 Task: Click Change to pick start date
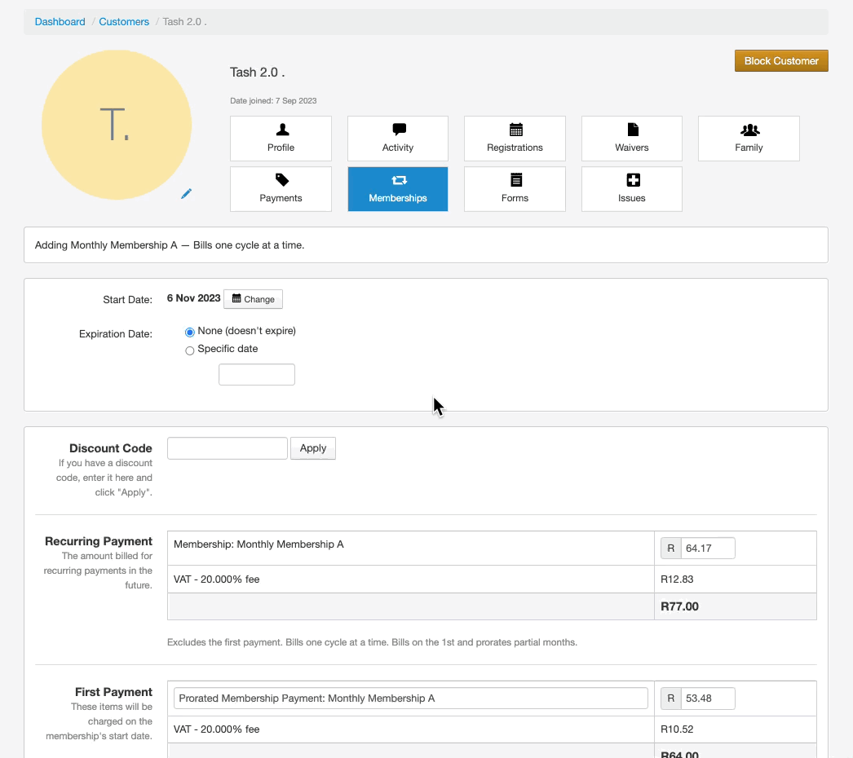[253, 299]
